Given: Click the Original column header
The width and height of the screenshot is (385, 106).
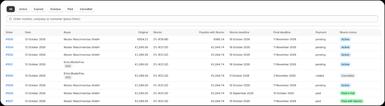Looking at the screenshot, I should pos(143,32).
